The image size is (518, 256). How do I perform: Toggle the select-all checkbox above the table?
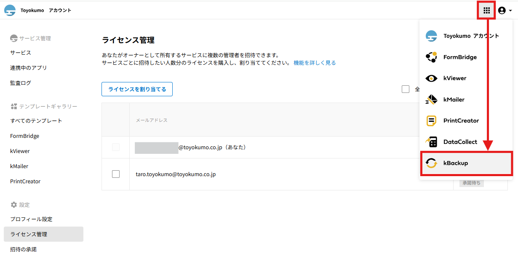(406, 89)
